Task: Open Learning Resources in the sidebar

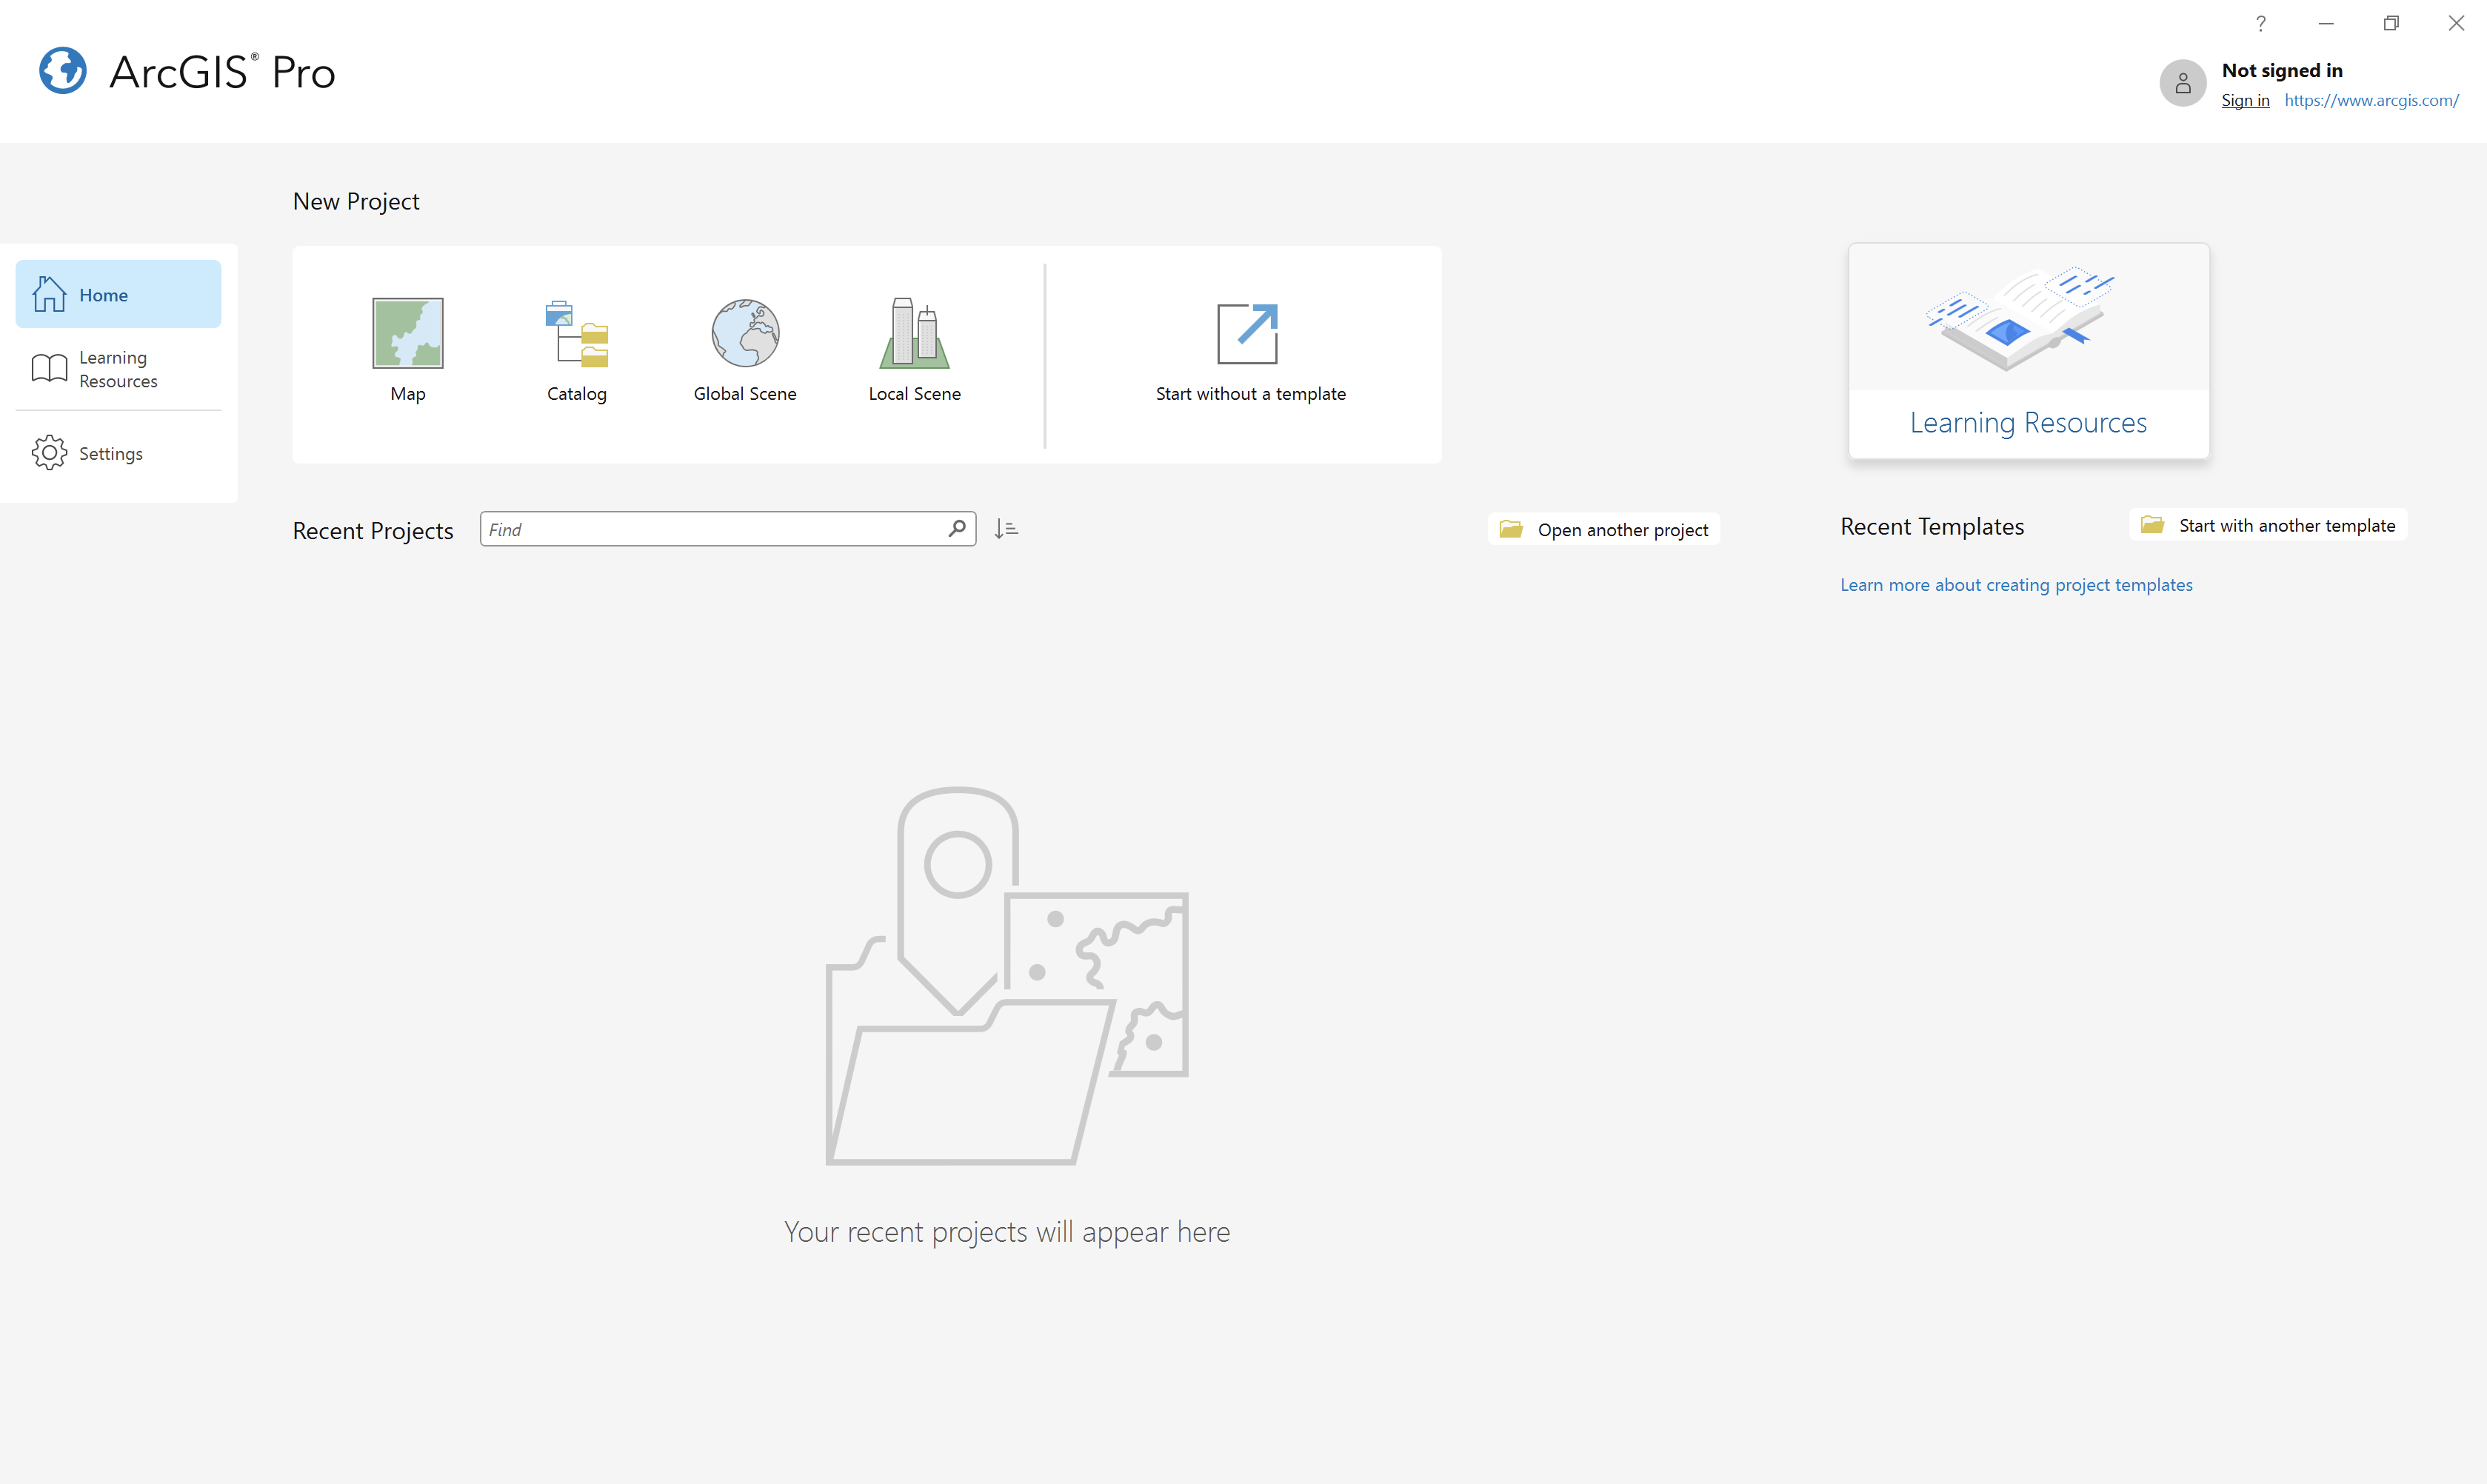Action: point(118,369)
